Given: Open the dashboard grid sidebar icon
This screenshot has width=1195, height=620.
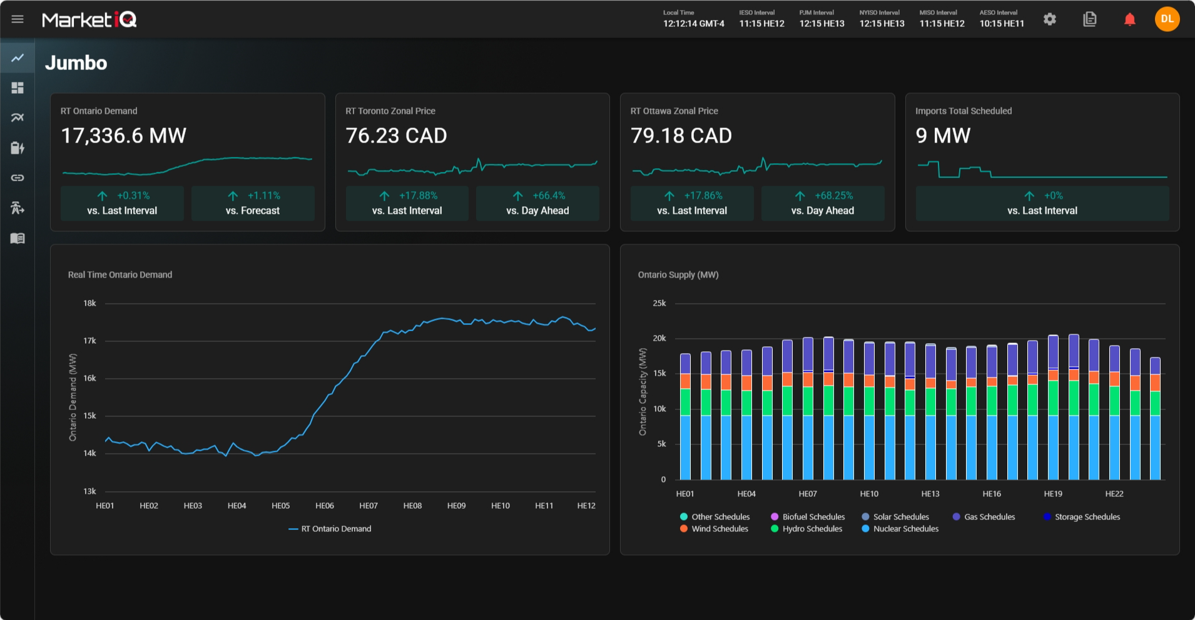Looking at the screenshot, I should 18,88.
